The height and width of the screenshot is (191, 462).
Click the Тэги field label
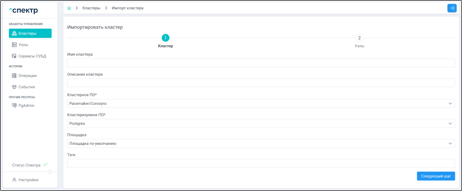point(71,155)
